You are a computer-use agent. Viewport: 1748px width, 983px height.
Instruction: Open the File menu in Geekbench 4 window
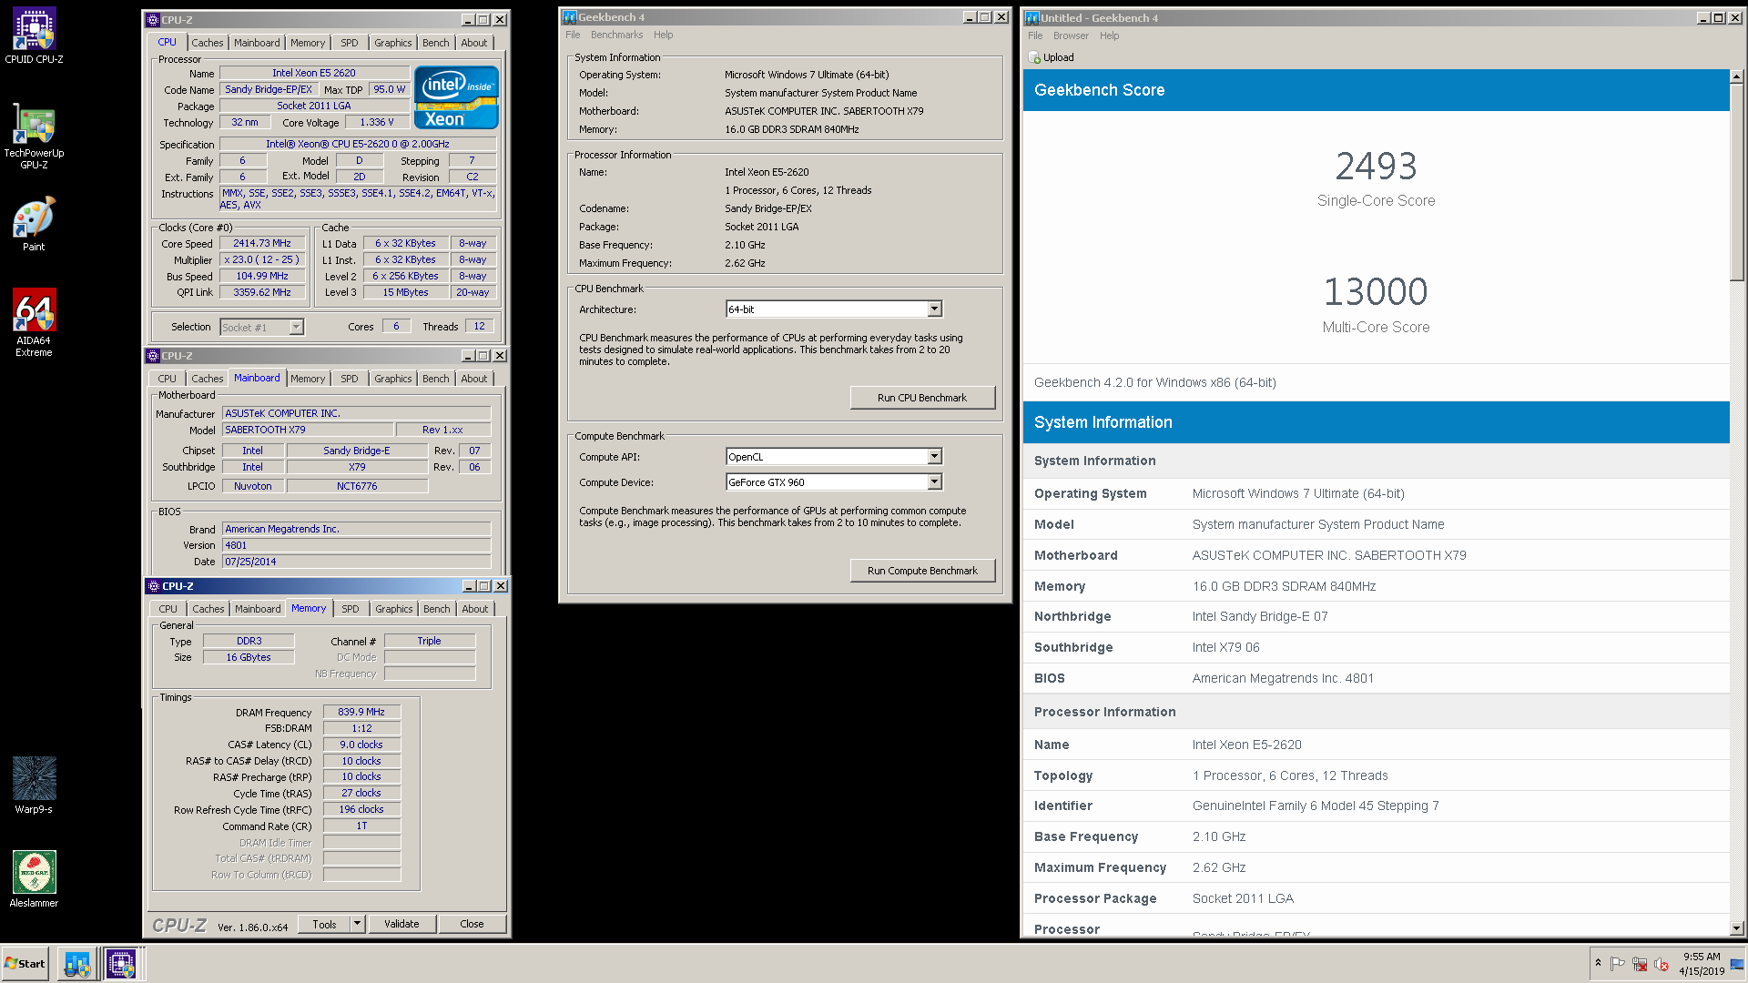click(x=573, y=35)
